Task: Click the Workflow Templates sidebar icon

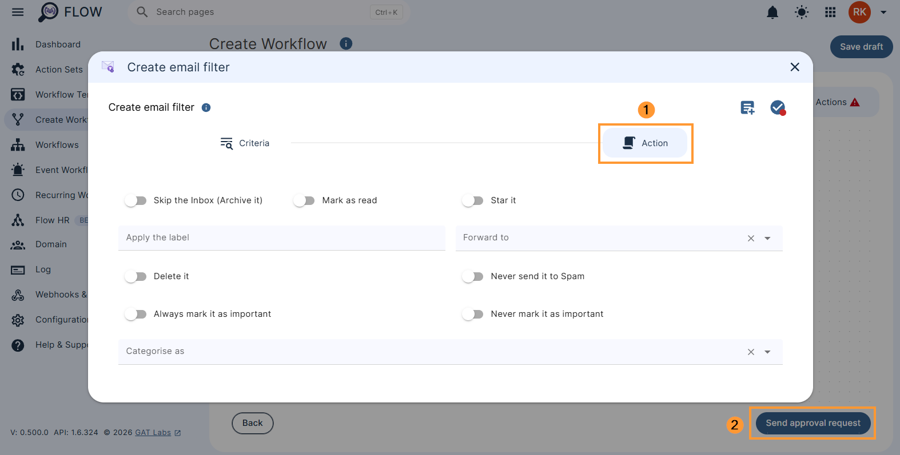Action: click(18, 95)
